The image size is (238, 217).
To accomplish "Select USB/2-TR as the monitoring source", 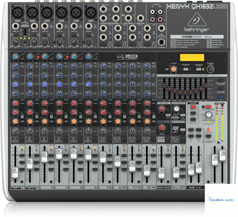I will tap(193, 107).
